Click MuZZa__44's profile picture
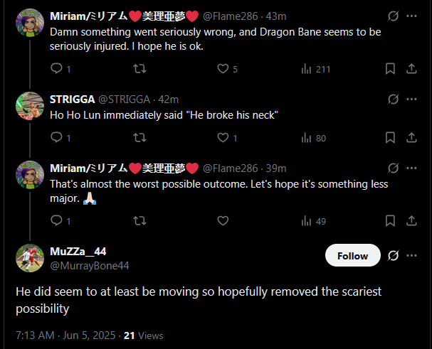The width and height of the screenshot is (432, 349). pos(30,258)
